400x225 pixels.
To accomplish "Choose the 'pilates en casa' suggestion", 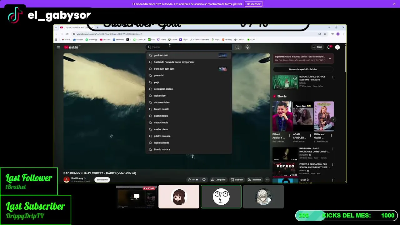I will [189, 136].
